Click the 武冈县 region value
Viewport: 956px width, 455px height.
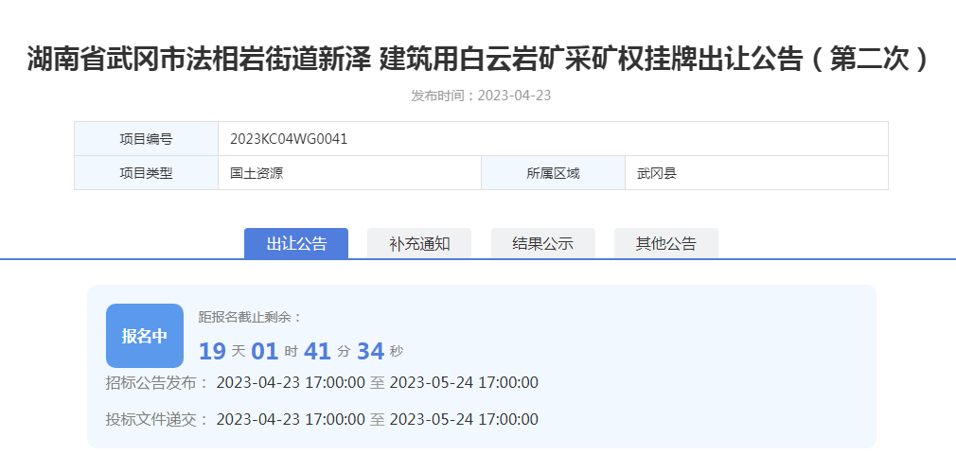tap(656, 173)
